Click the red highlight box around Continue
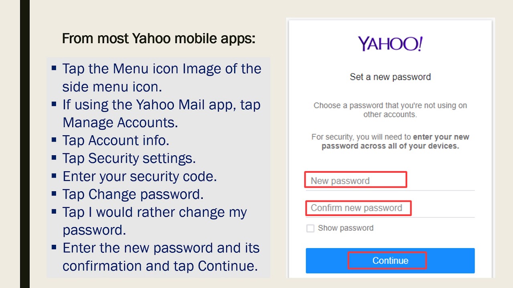513x288 pixels. point(387,260)
